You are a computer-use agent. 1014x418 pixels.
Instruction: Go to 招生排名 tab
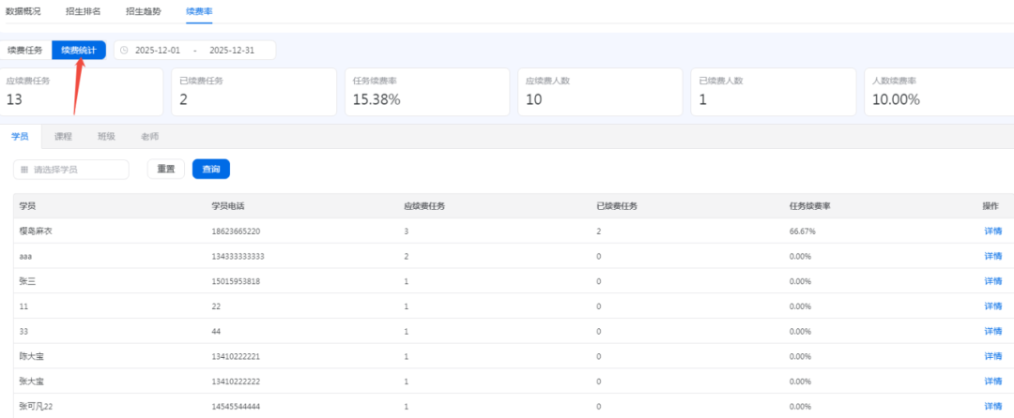(84, 11)
